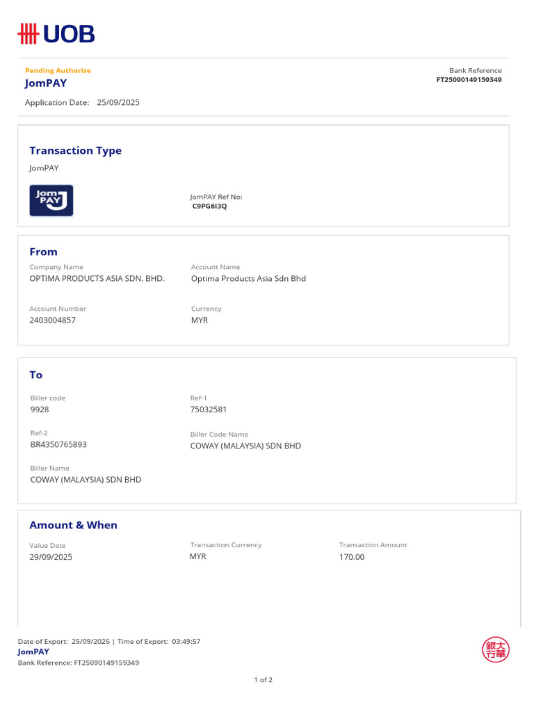The image size is (534, 712).
Task: Click the Transaction Type heading
Action: point(75,150)
